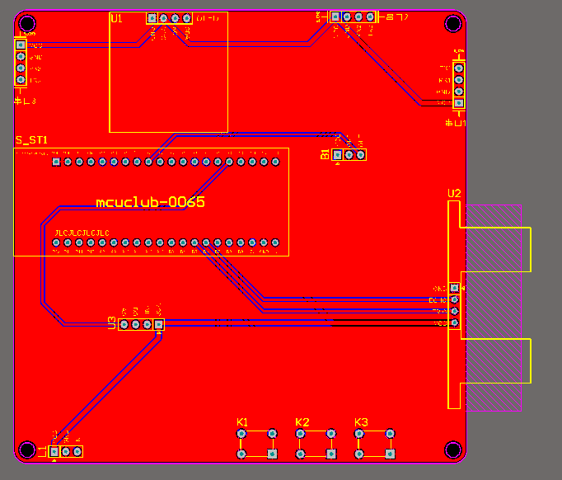The width and height of the screenshot is (562, 480).
Task: Select the bottom-left round pad of K2
Action: tap(300, 454)
